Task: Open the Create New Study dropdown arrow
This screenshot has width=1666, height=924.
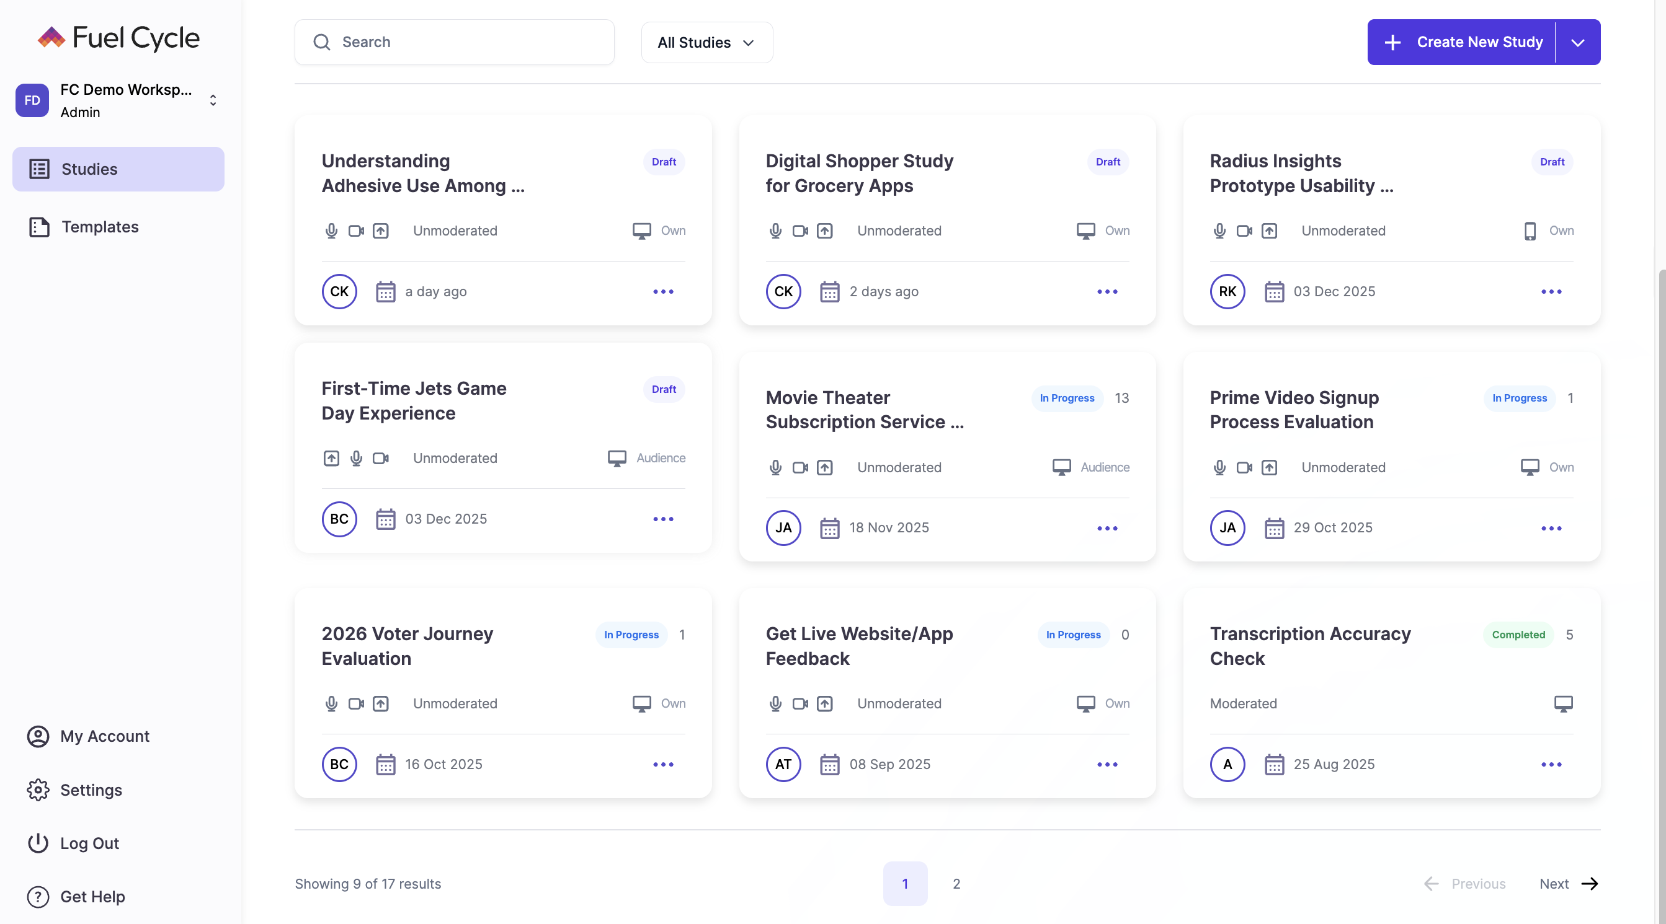Action: [x=1577, y=43]
